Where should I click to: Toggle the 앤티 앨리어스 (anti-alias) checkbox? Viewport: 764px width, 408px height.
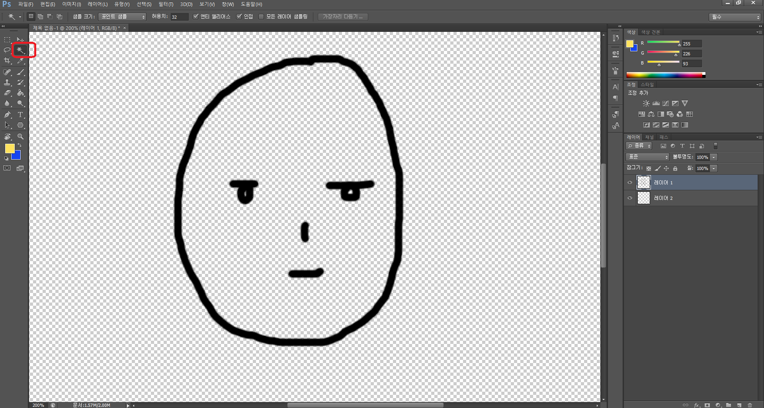(x=195, y=16)
